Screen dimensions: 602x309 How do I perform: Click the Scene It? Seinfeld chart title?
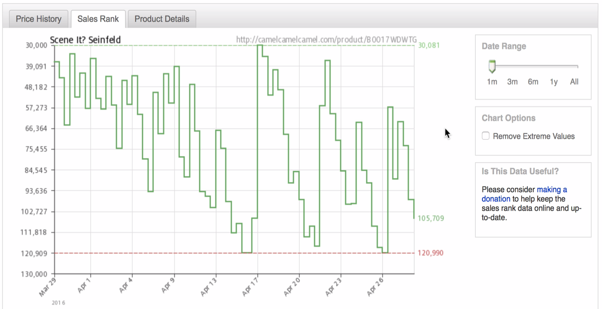point(85,40)
